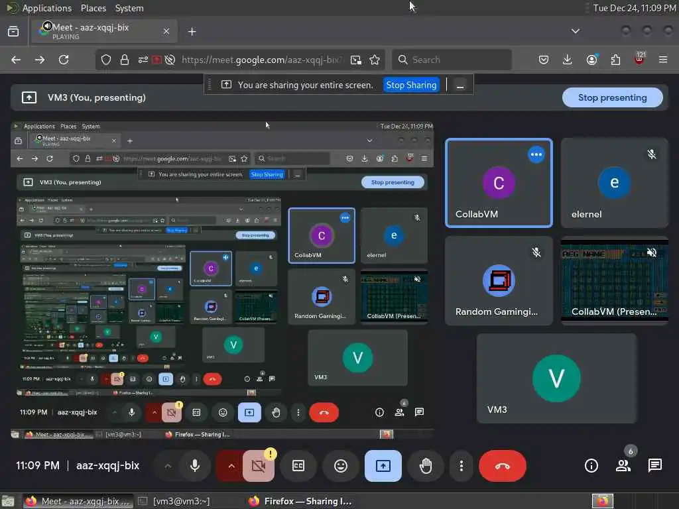The height and width of the screenshot is (509, 679).
Task: Open the Firefox account icon
Action: click(592, 60)
